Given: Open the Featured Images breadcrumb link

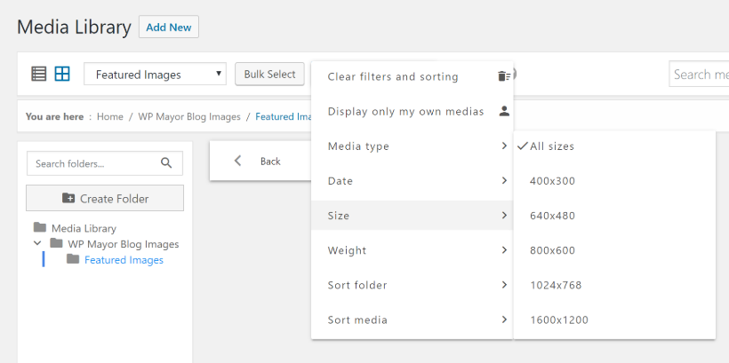Looking at the screenshot, I should (x=284, y=116).
